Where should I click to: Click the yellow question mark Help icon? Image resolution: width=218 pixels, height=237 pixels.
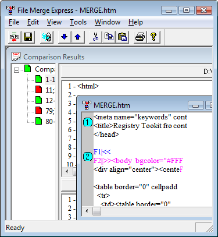coord(153,37)
